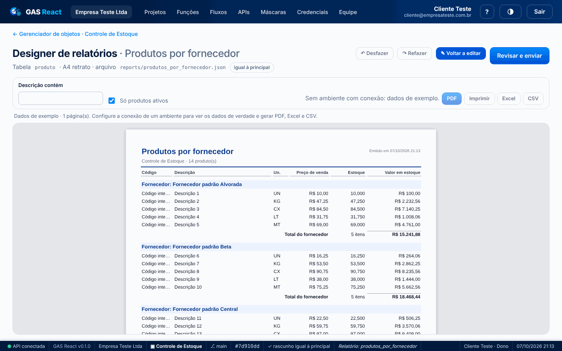
Task: Click 'Empresa Teste Ltda' in the status bar
Action: click(x=120, y=346)
